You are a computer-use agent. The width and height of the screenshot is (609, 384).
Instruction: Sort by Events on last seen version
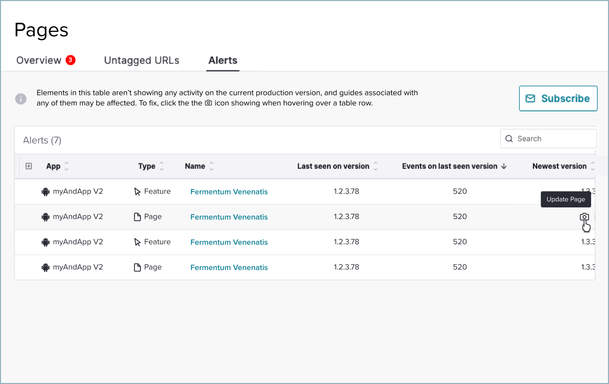click(454, 166)
